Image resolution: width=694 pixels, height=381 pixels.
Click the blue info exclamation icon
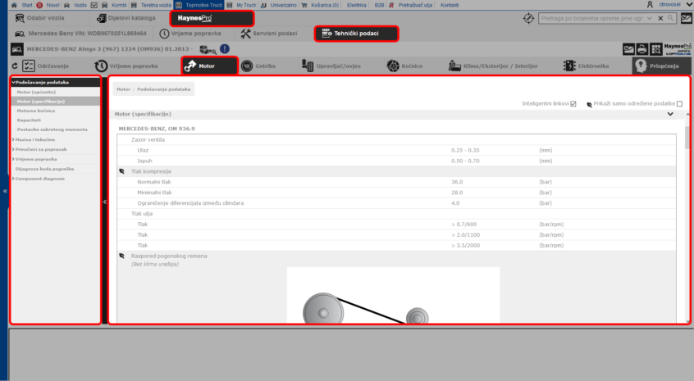click(x=225, y=48)
